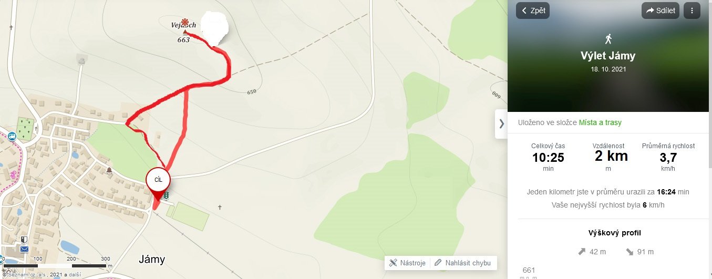Share the route via Sdílet button
Screen dimensions: 712x279
[x=661, y=11]
